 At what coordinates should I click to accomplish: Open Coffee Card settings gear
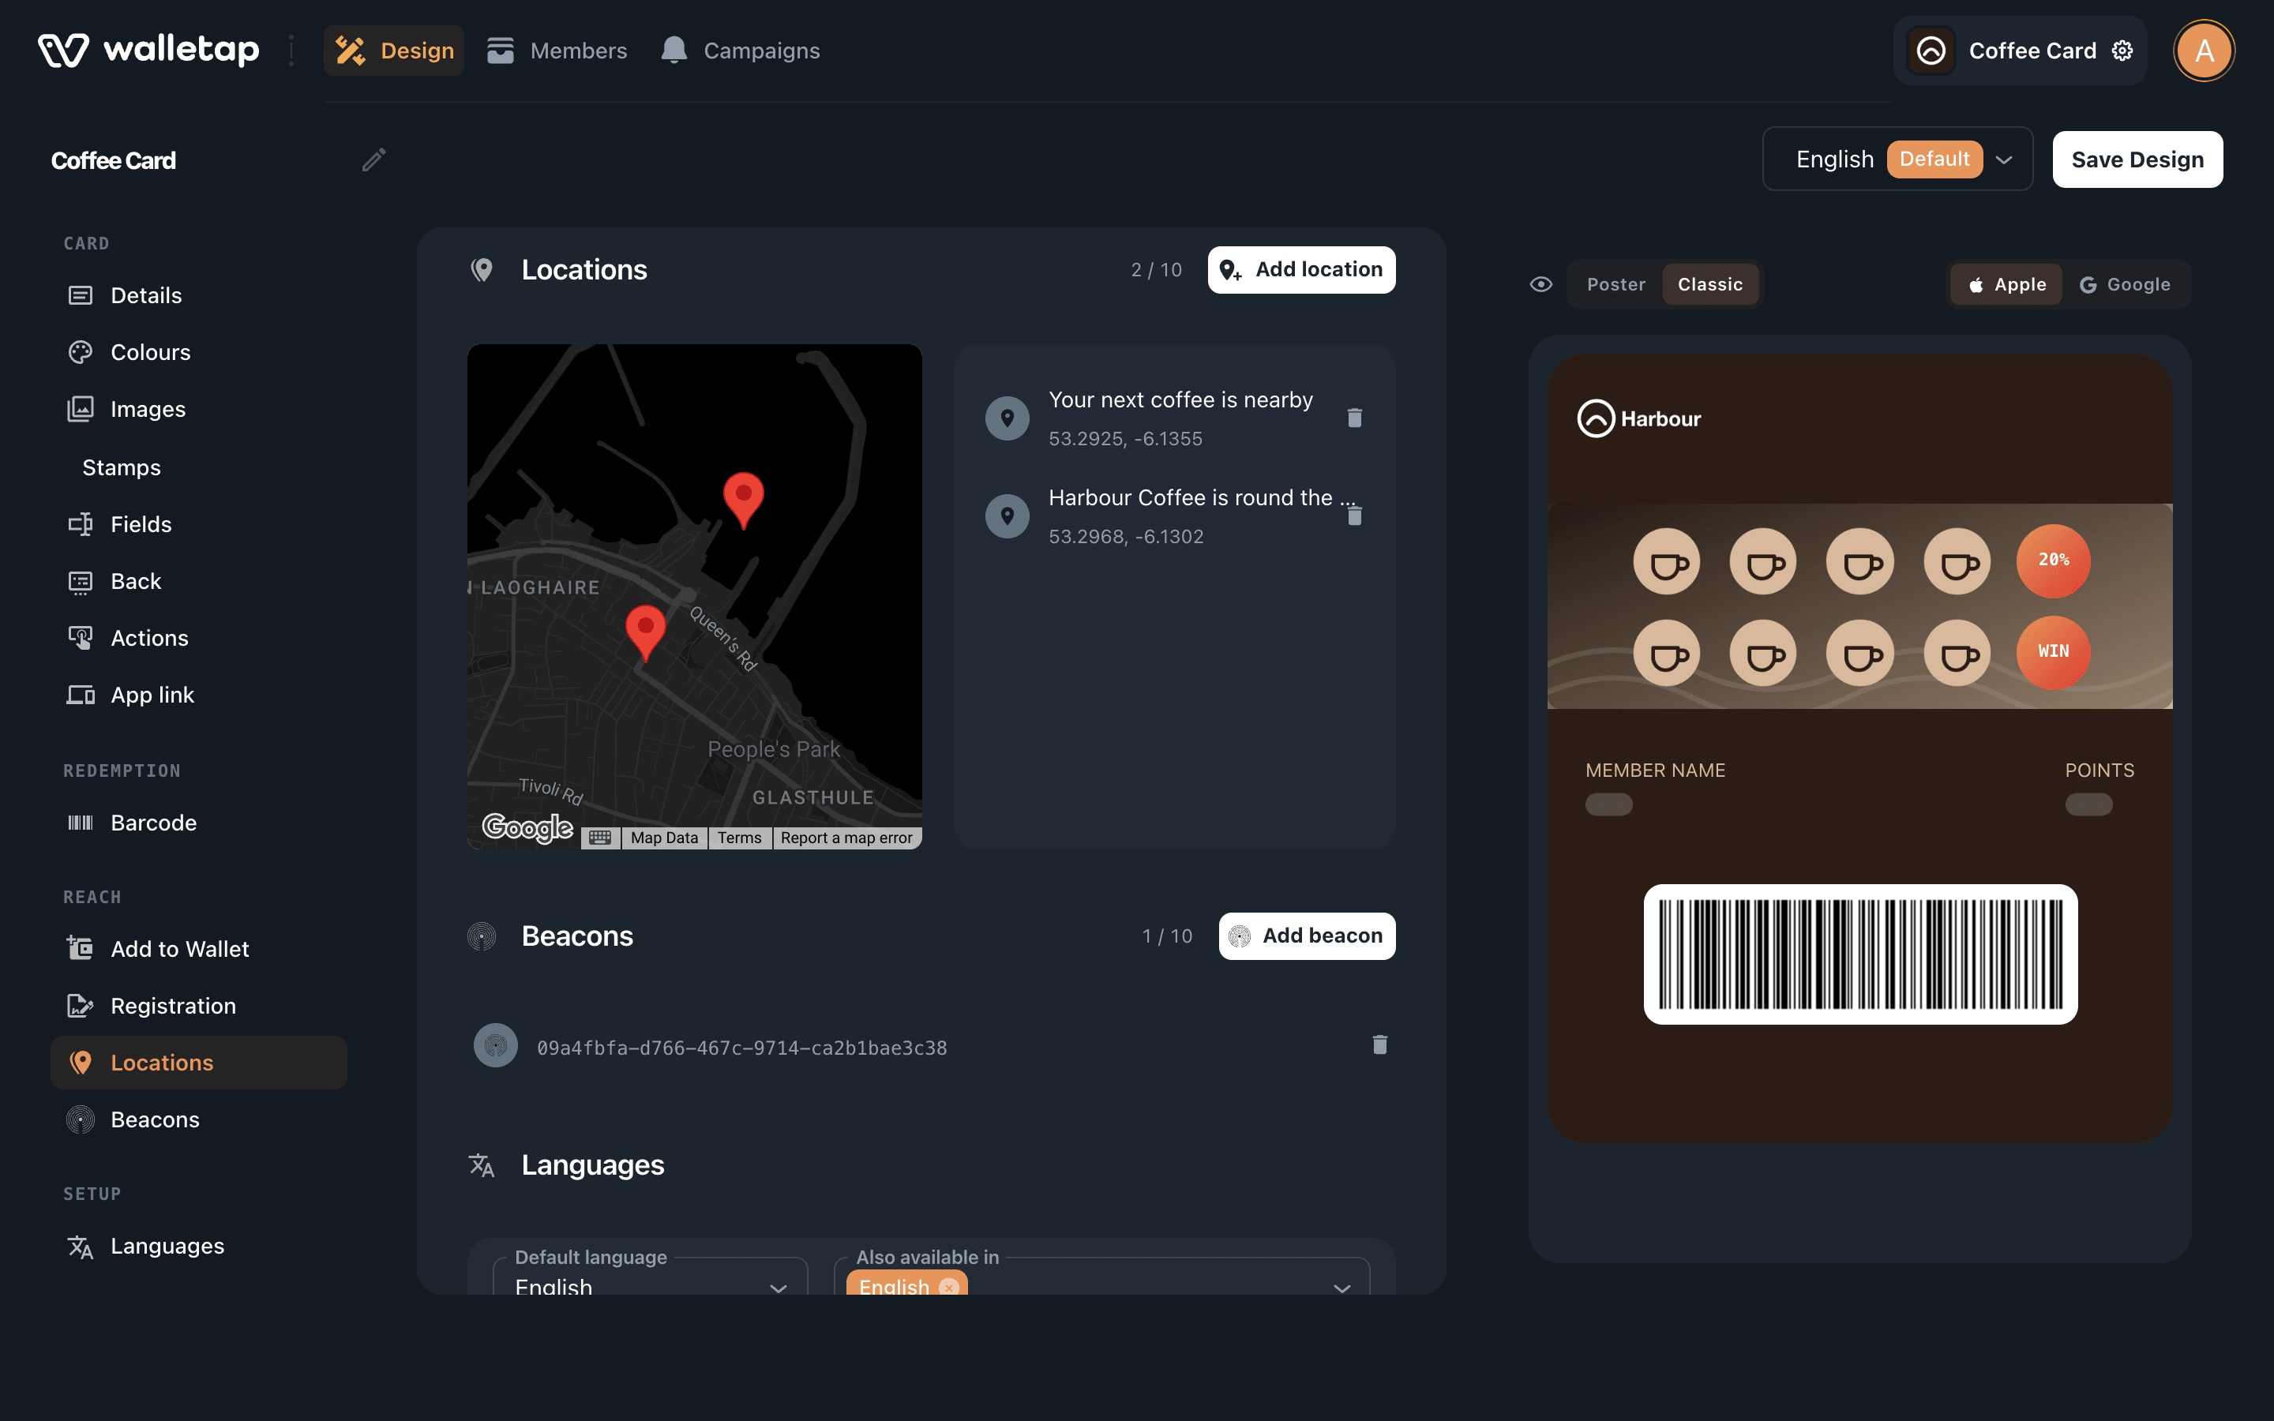tap(2122, 51)
